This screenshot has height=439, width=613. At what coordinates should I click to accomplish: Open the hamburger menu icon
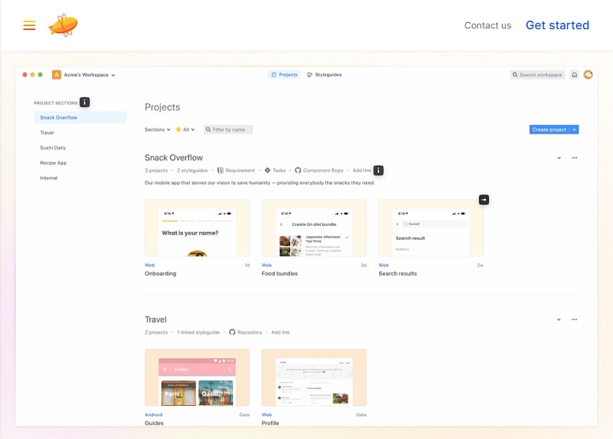click(x=29, y=25)
